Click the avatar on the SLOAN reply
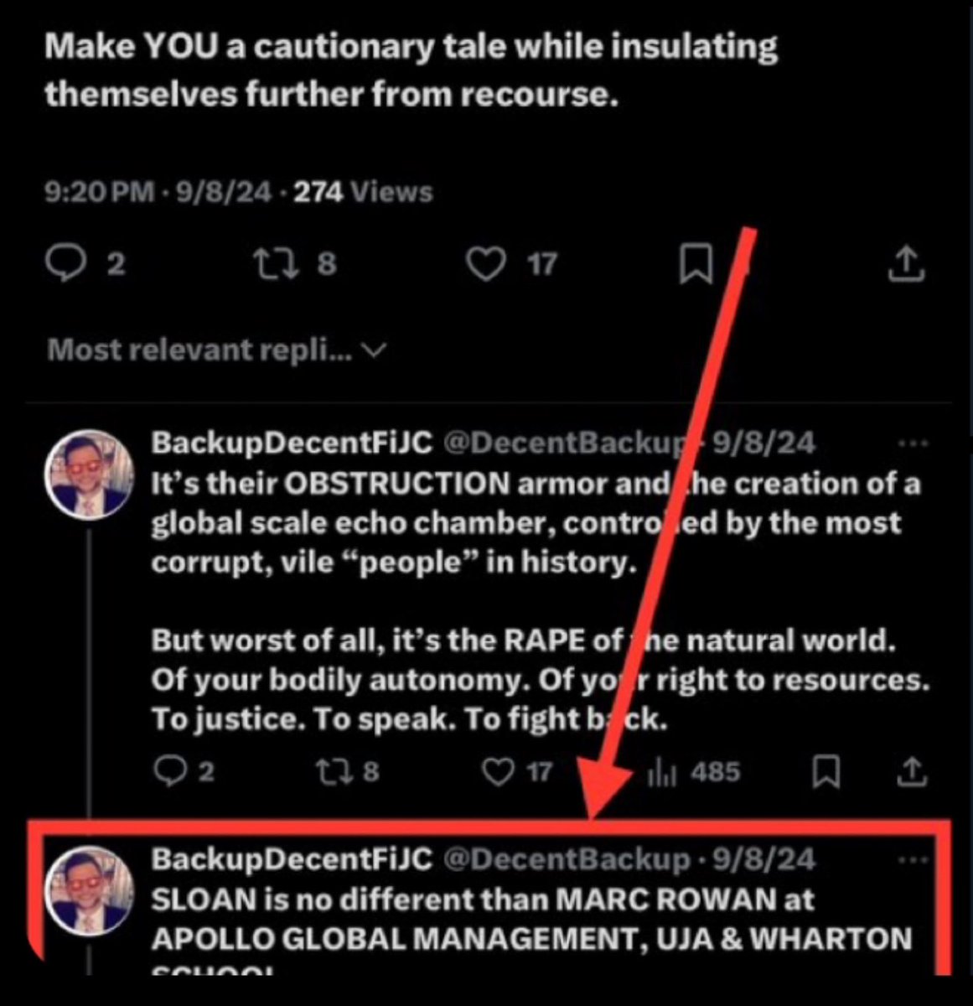This screenshot has height=1006, width=973. click(89, 893)
